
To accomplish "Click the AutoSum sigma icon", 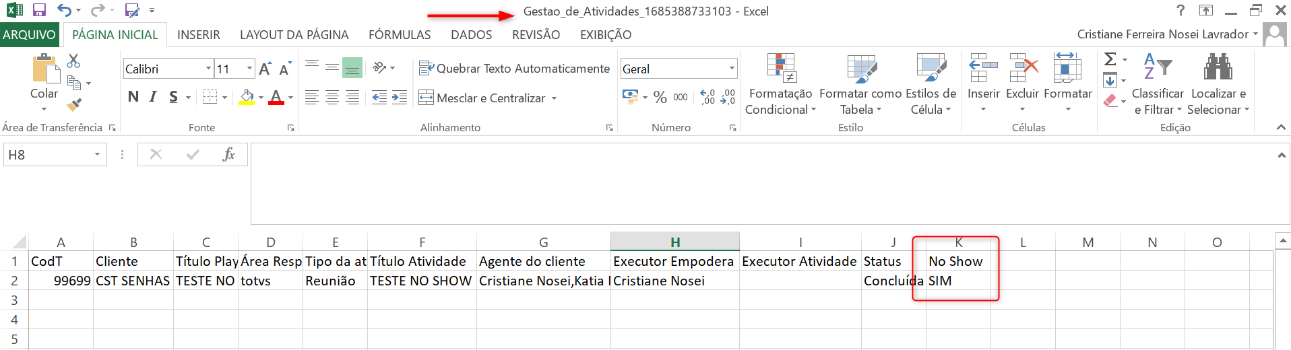I will point(1110,59).
